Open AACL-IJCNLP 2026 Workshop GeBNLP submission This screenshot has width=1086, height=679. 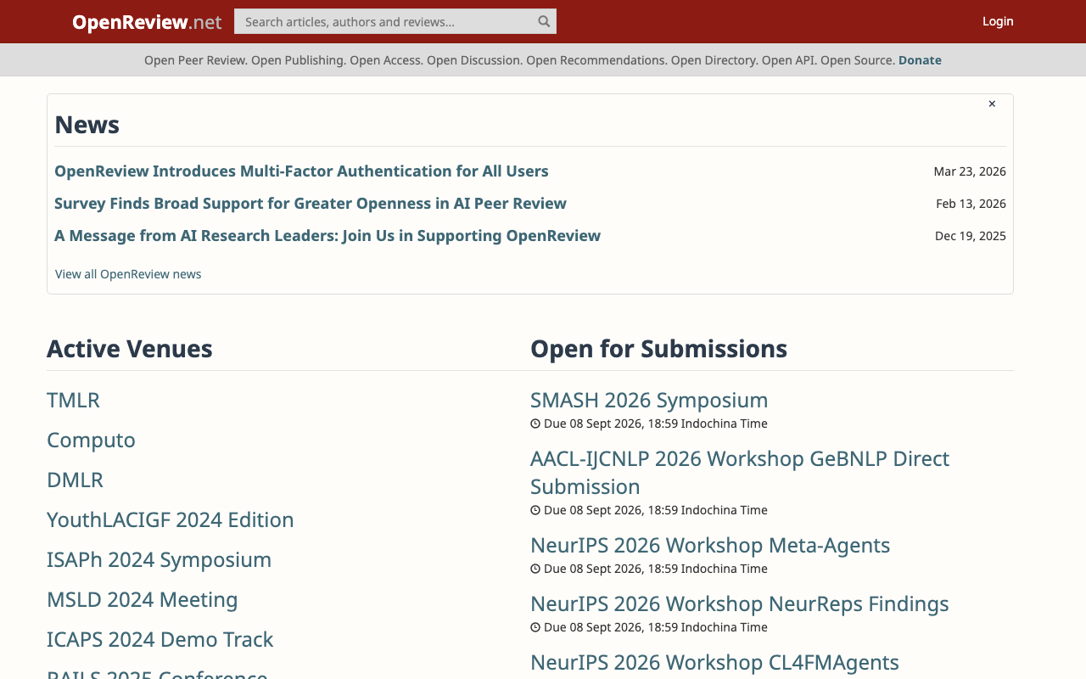point(740,472)
